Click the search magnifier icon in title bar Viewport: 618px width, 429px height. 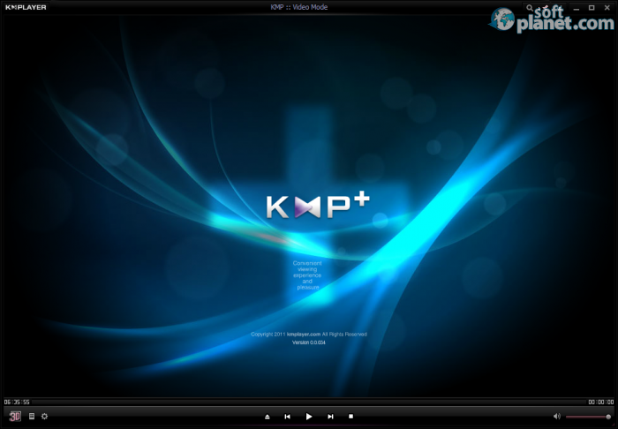[x=530, y=7]
